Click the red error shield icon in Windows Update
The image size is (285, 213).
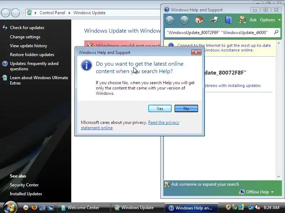click(x=89, y=44)
